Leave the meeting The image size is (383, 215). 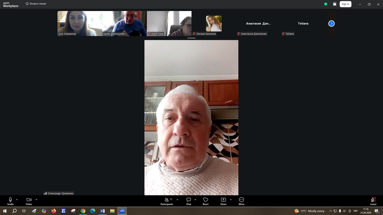(x=373, y=201)
